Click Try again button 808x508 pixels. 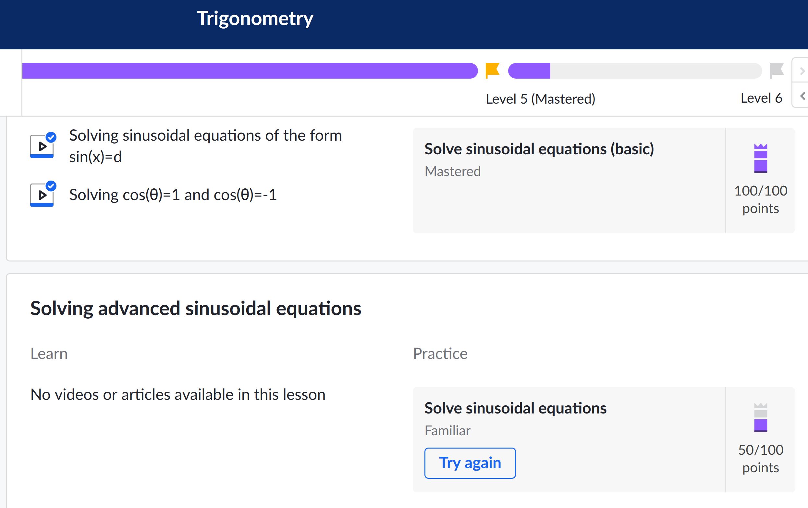point(470,463)
